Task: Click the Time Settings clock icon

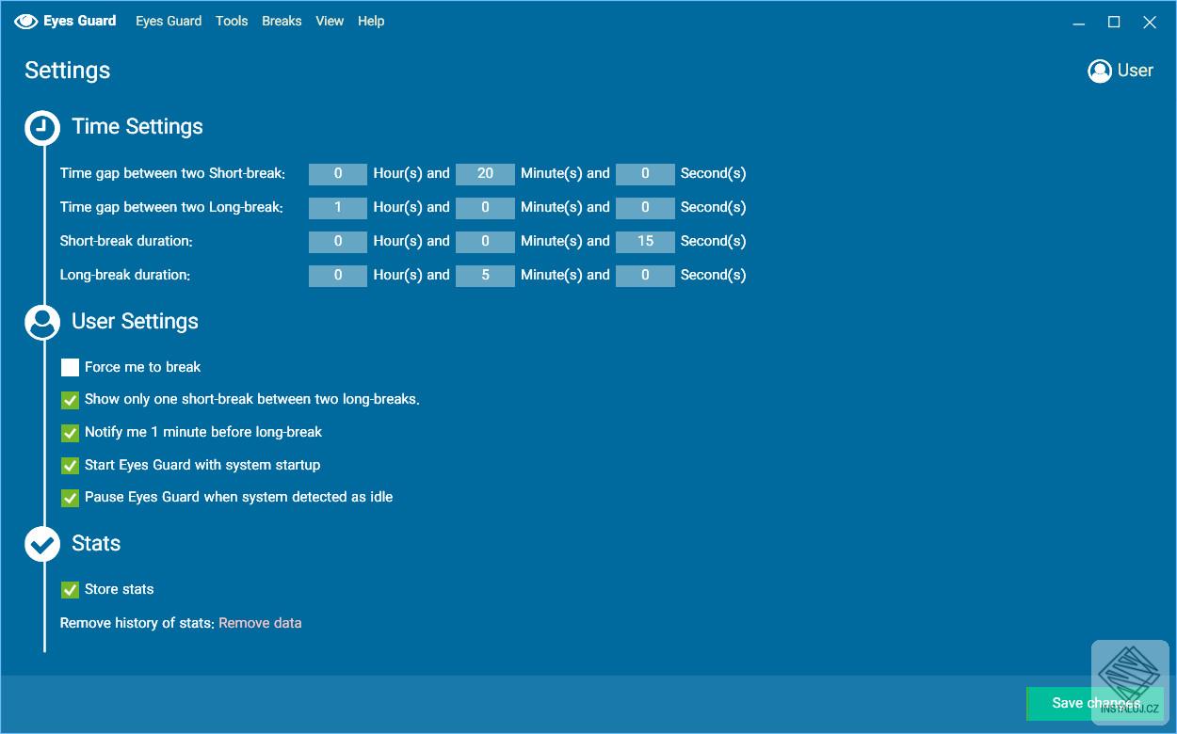Action: [42, 127]
